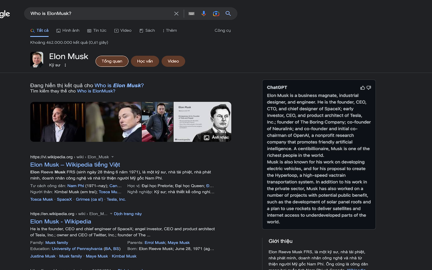Image resolution: width=432 pixels, height=270 pixels.
Task: Open the second Elon Musk close-up photo
Action: [x=114, y=122]
